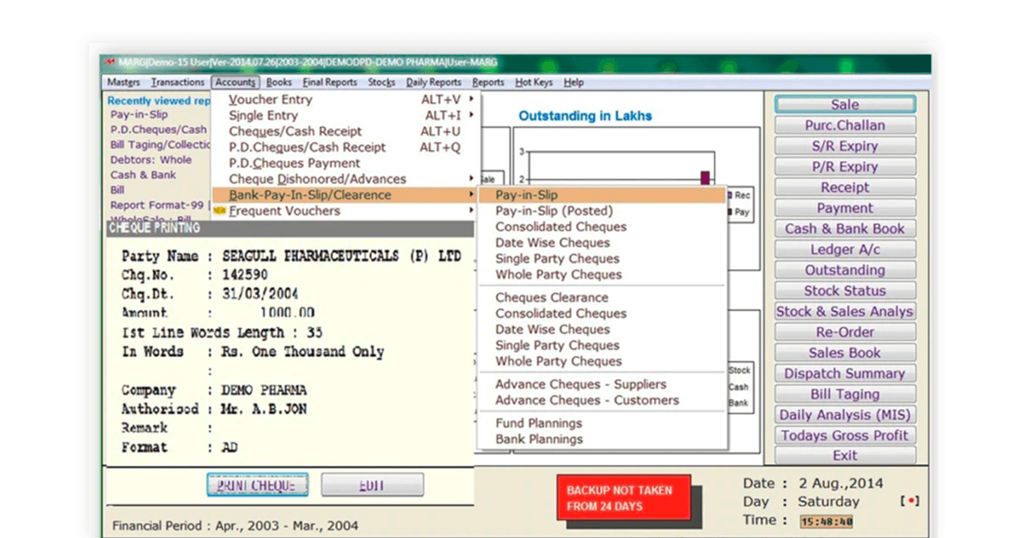
Task: Open the Transactions menu
Action: [x=177, y=82]
